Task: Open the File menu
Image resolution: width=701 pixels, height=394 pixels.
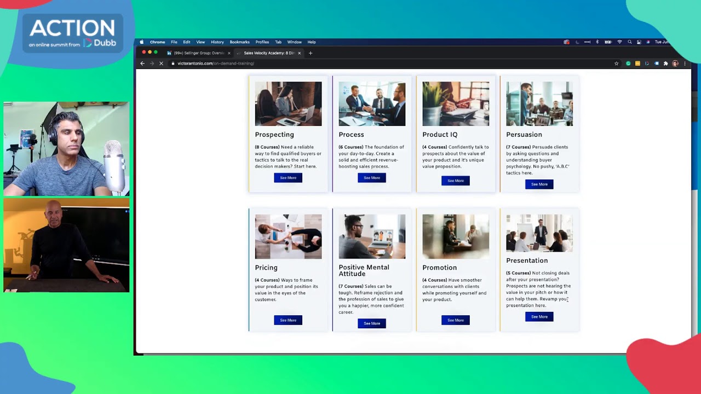Action: [x=174, y=42]
